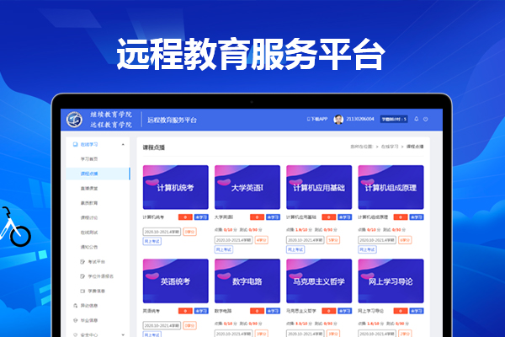Click 网上考试 tag under 计算机应用基础
Viewport: 505px width, 337px height.
(295, 249)
